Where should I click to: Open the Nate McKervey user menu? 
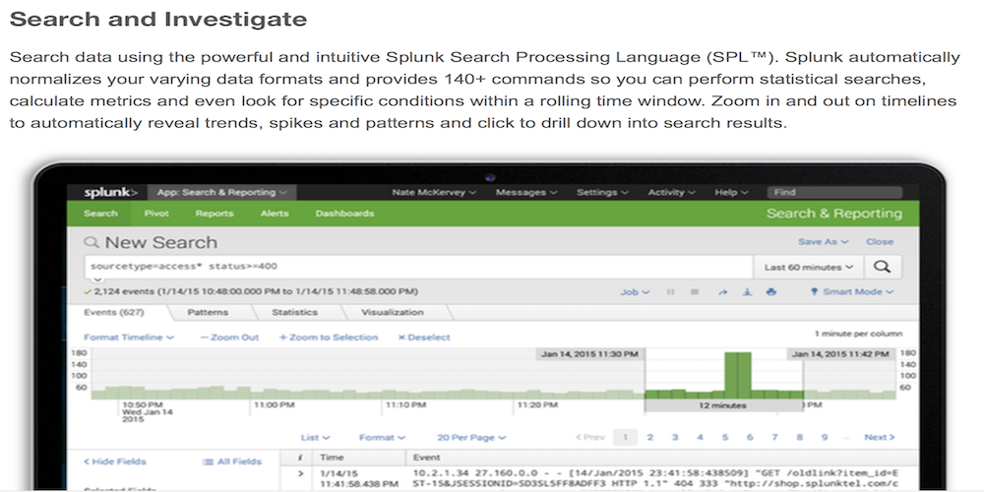pyautogui.click(x=434, y=193)
